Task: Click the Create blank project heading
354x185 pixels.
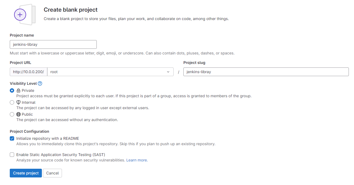Action: click(71, 10)
